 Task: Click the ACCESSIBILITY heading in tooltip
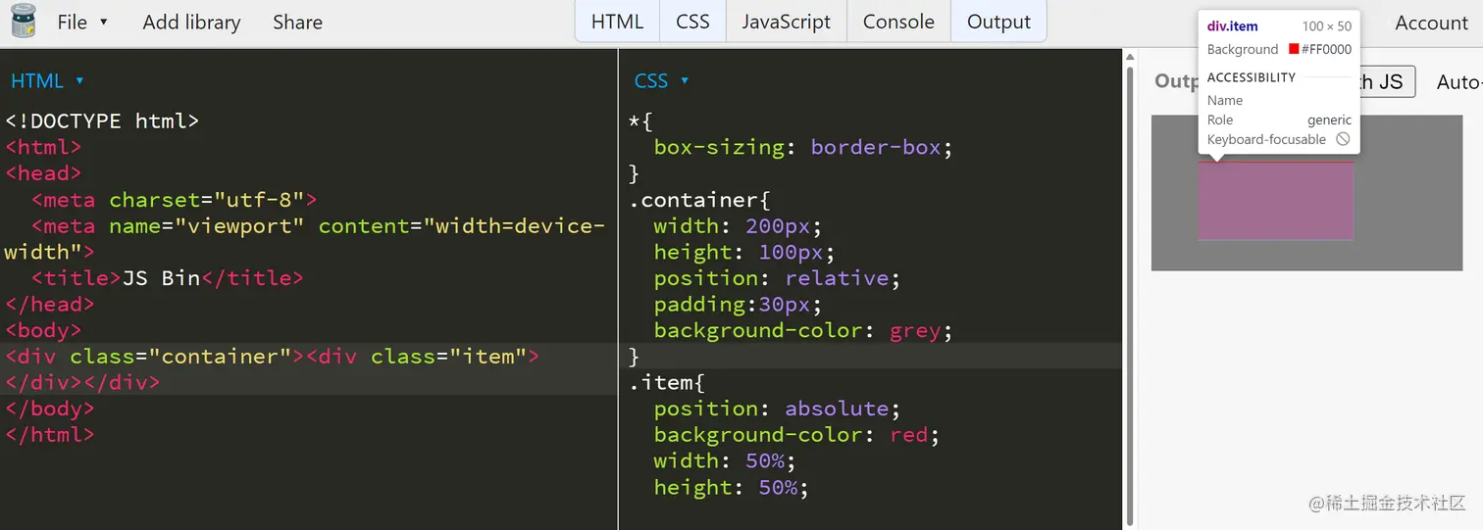pos(1251,76)
